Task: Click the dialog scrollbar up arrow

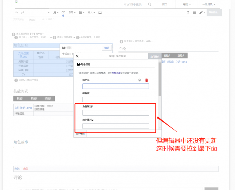Action: (160, 61)
